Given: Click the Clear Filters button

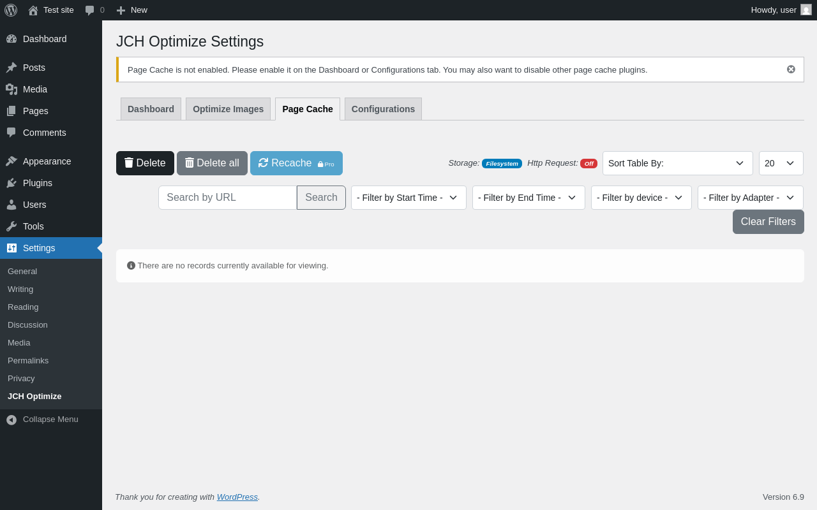Looking at the screenshot, I should click(768, 222).
